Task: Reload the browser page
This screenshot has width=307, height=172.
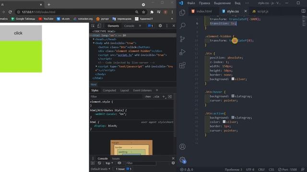Action: click(10, 12)
